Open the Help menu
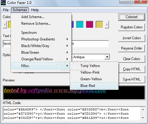The image size is (148, 124). pyautogui.click(x=35, y=10)
